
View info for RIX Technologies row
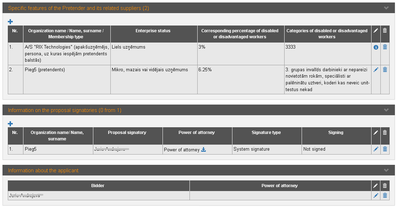(376, 47)
